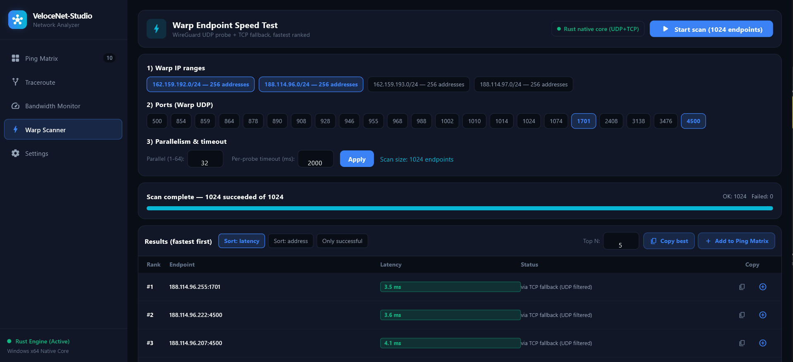Click the scan progress bar
Image resolution: width=793 pixels, height=362 pixels.
[460, 208]
